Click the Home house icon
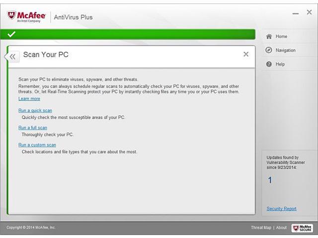Image resolution: width=318 pixels, height=238 pixels. [x=269, y=36]
